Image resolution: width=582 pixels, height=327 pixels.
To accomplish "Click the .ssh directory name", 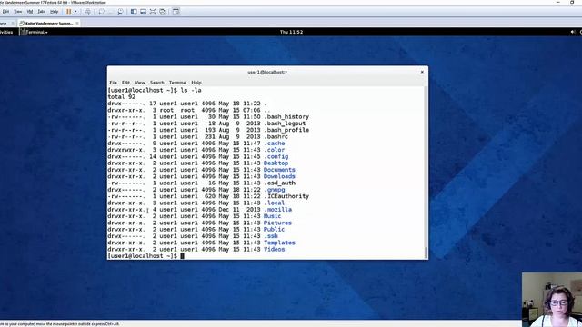I will tap(271, 236).
